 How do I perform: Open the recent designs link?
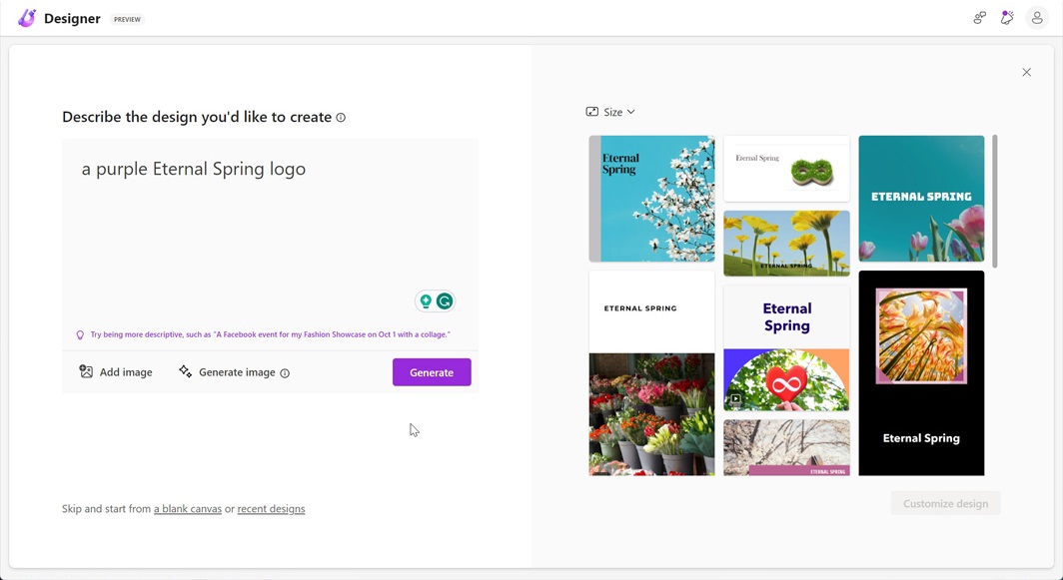(271, 509)
